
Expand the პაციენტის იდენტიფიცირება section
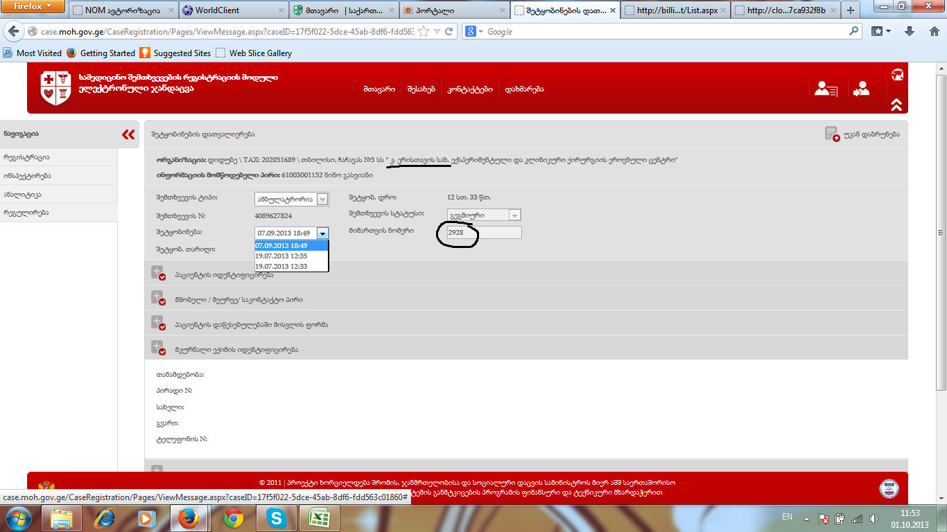click(x=158, y=273)
